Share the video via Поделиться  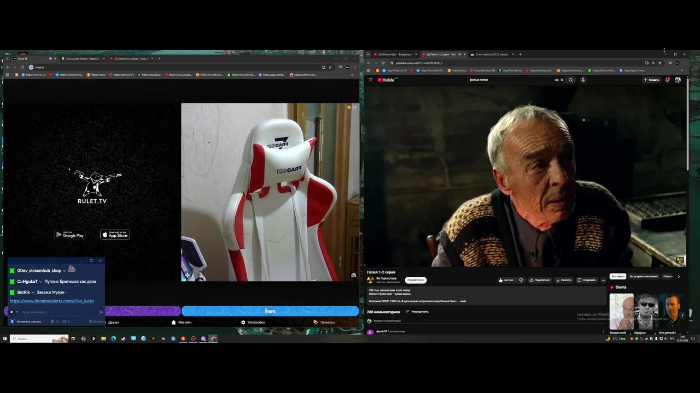[x=539, y=280]
